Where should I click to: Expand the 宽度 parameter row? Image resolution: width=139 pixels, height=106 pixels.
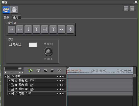tap(9, 93)
